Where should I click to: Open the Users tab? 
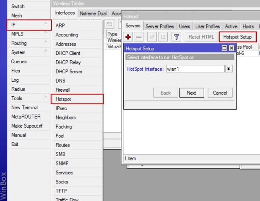pyautogui.click(x=185, y=26)
